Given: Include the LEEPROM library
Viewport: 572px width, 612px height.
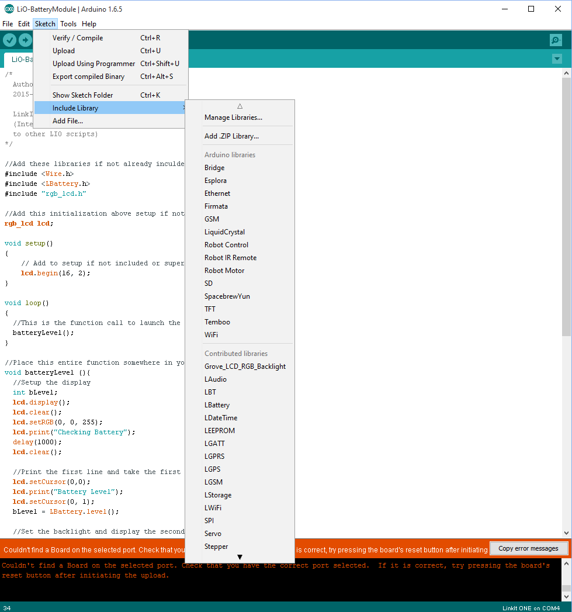Looking at the screenshot, I should pyautogui.click(x=240, y=431).
